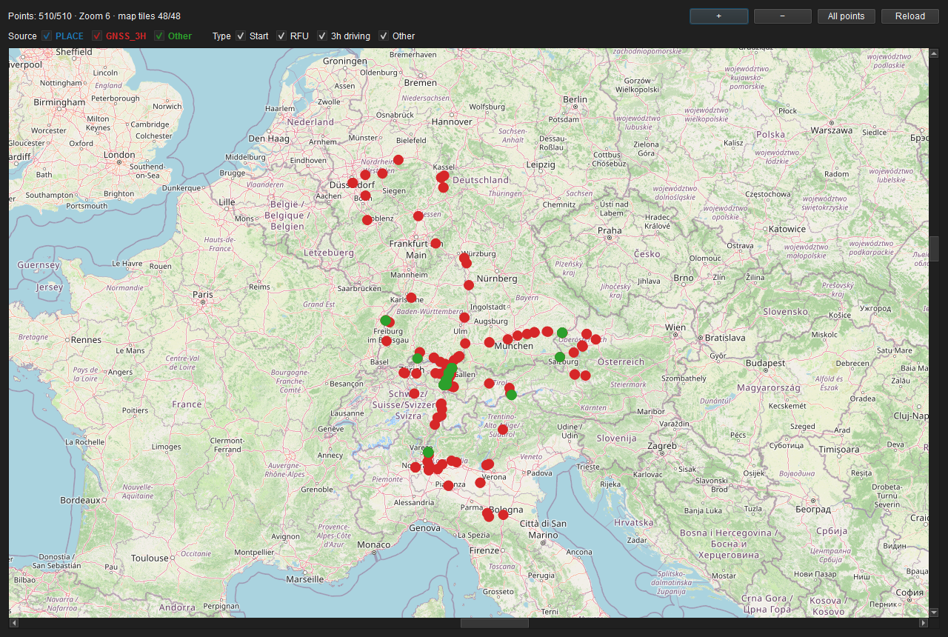Click the horizontal scrollbar right arrow

pos(923,624)
